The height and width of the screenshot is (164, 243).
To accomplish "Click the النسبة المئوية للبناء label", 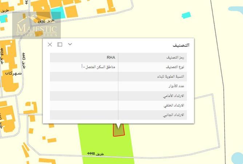I will pyautogui.click(x=171, y=77).
